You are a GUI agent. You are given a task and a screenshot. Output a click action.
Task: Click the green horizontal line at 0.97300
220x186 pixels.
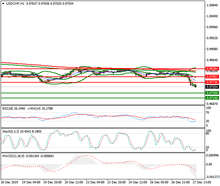click(100, 93)
